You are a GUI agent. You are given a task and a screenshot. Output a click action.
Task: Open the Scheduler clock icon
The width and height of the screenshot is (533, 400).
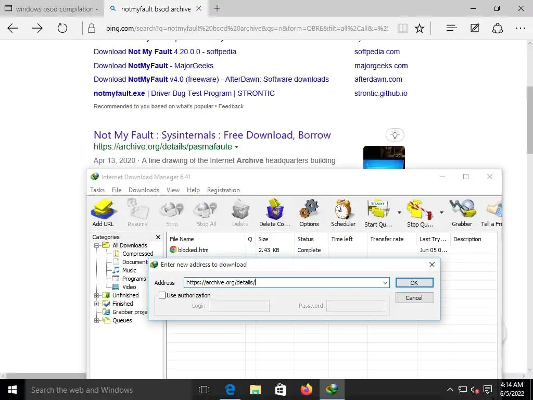tap(343, 213)
